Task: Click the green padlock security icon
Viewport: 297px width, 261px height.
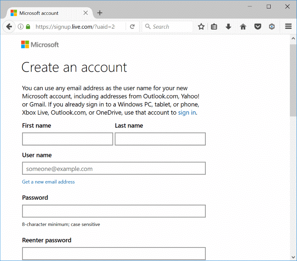Action: (28, 27)
